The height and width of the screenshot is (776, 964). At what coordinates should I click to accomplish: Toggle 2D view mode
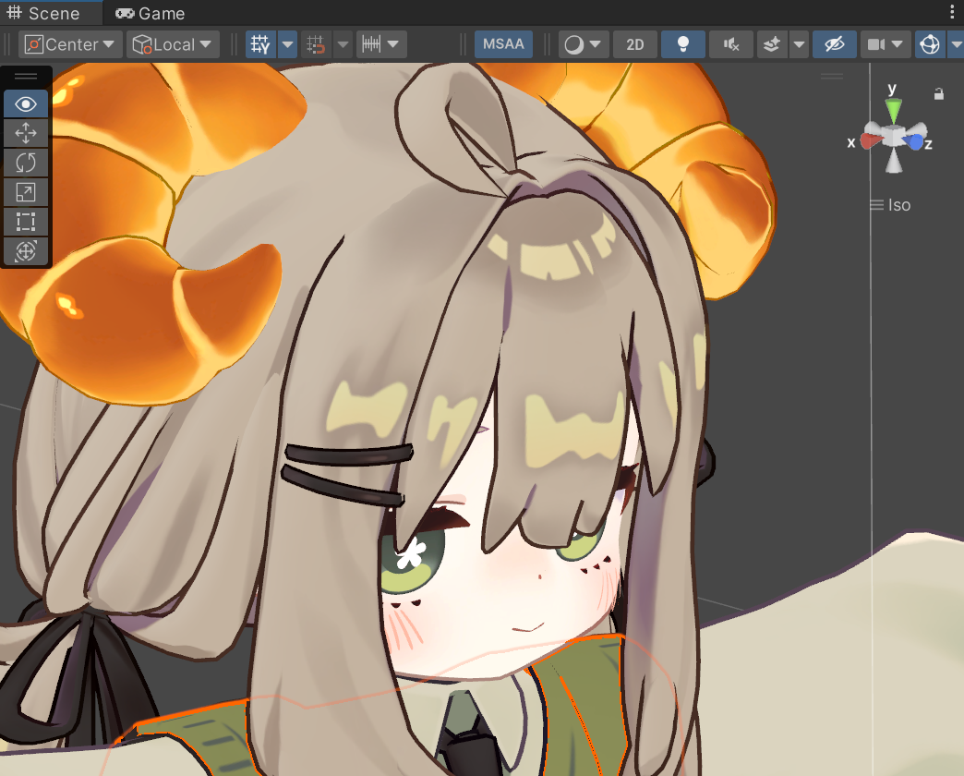click(635, 44)
